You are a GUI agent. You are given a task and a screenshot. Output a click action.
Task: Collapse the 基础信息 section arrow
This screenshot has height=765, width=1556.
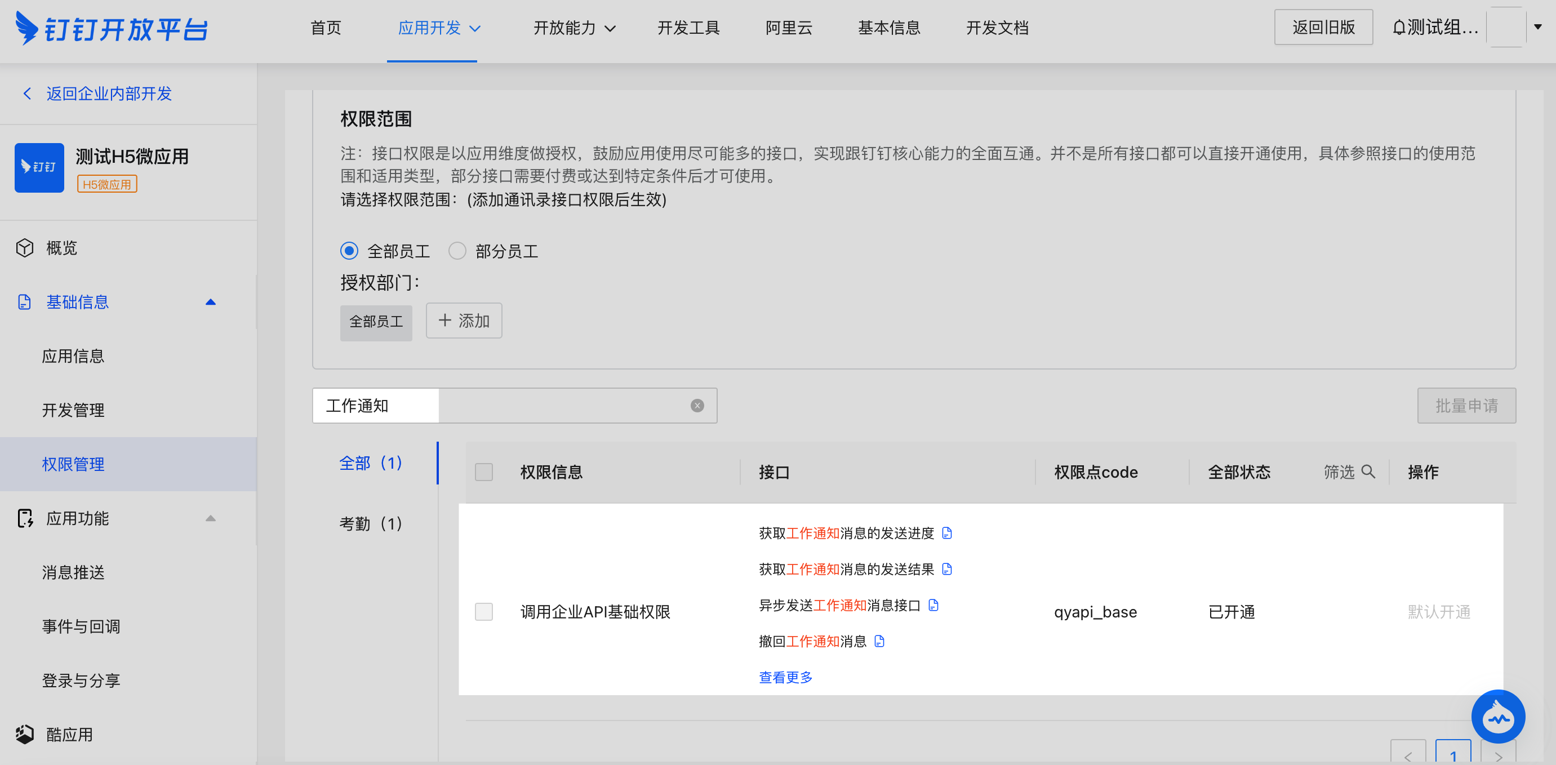tap(210, 302)
